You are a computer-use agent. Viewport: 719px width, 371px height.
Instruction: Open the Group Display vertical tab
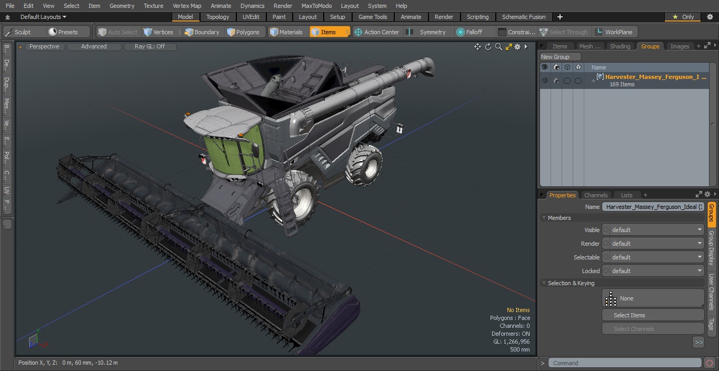coord(712,247)
